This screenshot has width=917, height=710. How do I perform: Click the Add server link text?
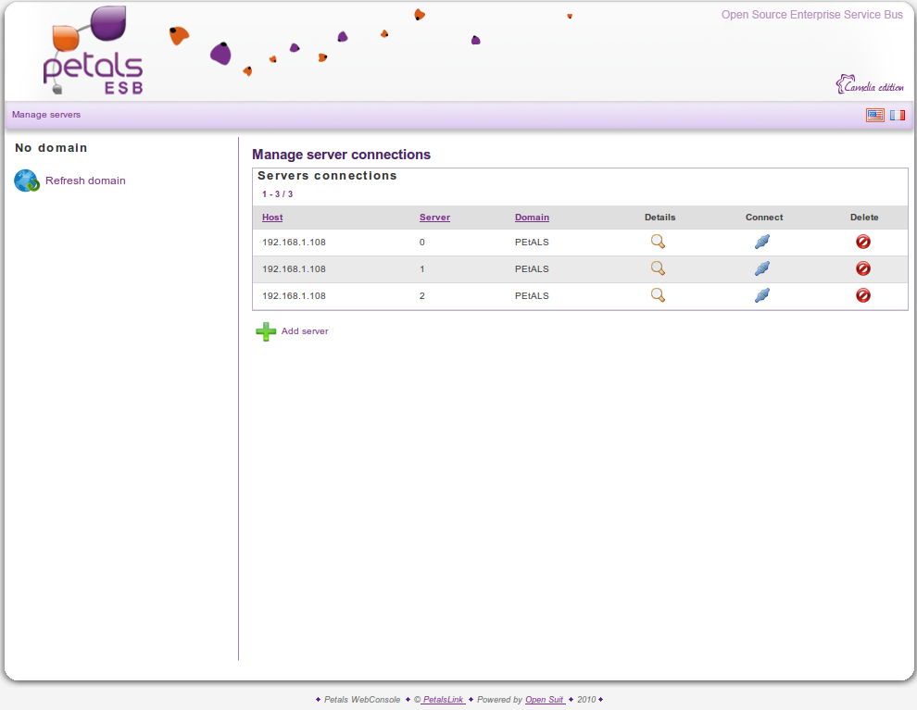click(305, 331)
